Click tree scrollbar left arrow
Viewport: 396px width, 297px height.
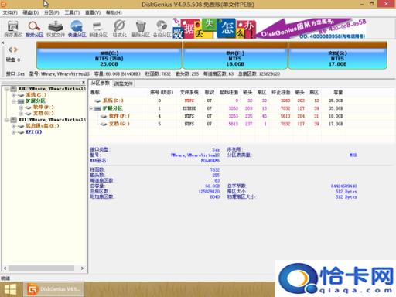coord(5,268)
